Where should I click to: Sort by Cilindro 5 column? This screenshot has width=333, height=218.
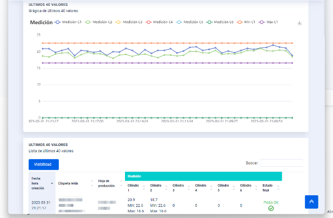pyautogui.click(x=226, y=188)
